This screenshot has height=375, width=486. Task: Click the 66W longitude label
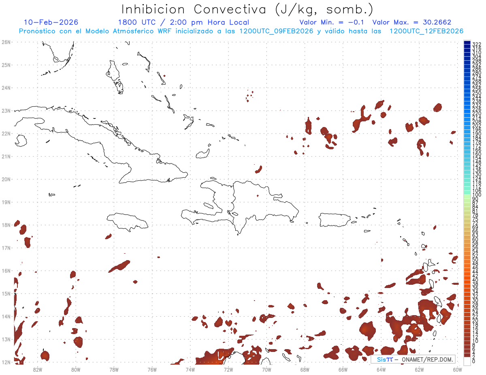click(343, 369)
